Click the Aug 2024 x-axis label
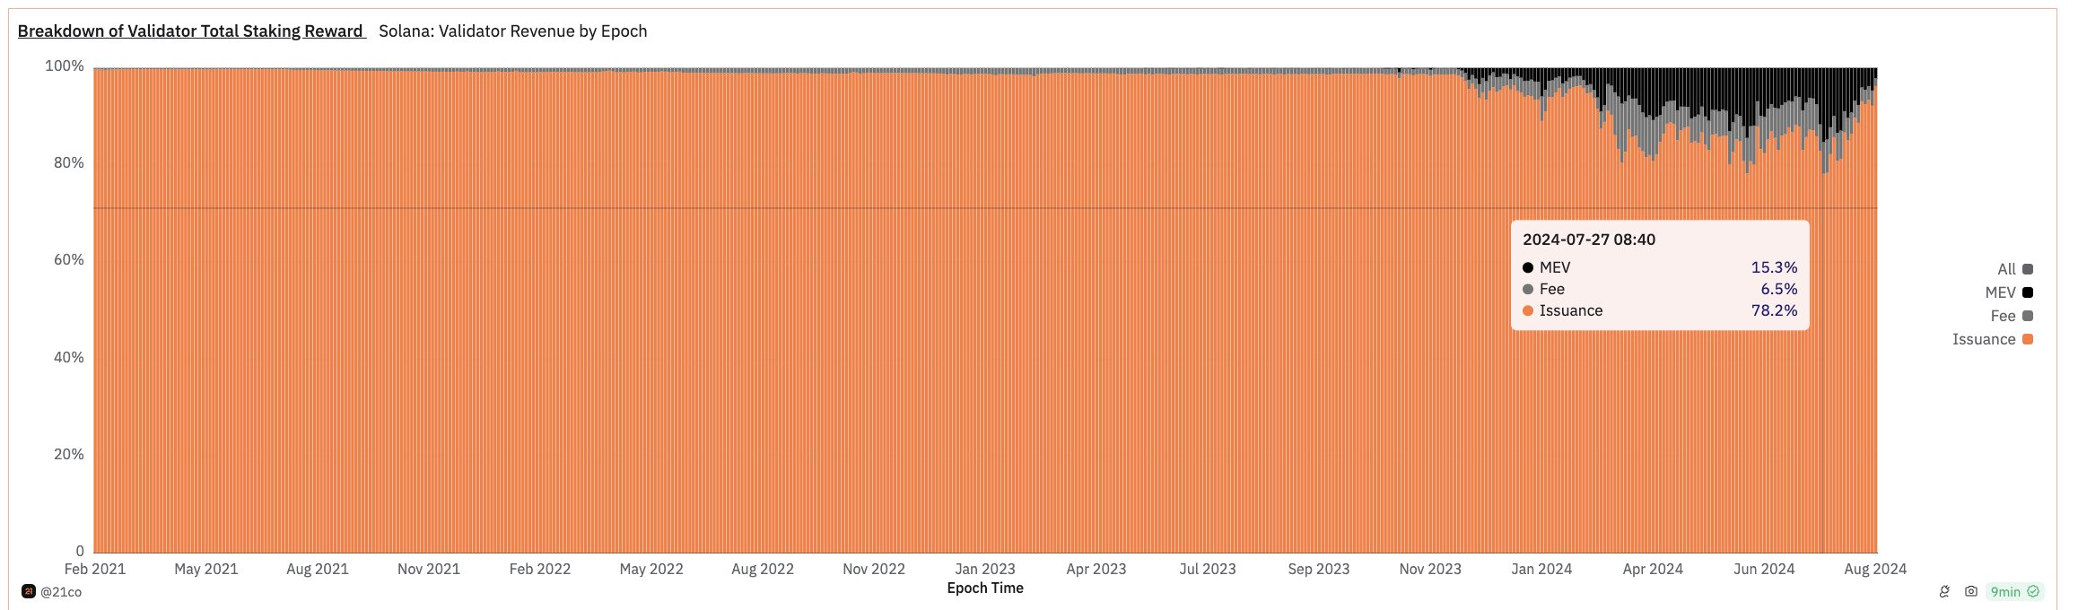The height and width of the screenshot is (610, 2078). pyautogui.click(x=1875, y=569)
